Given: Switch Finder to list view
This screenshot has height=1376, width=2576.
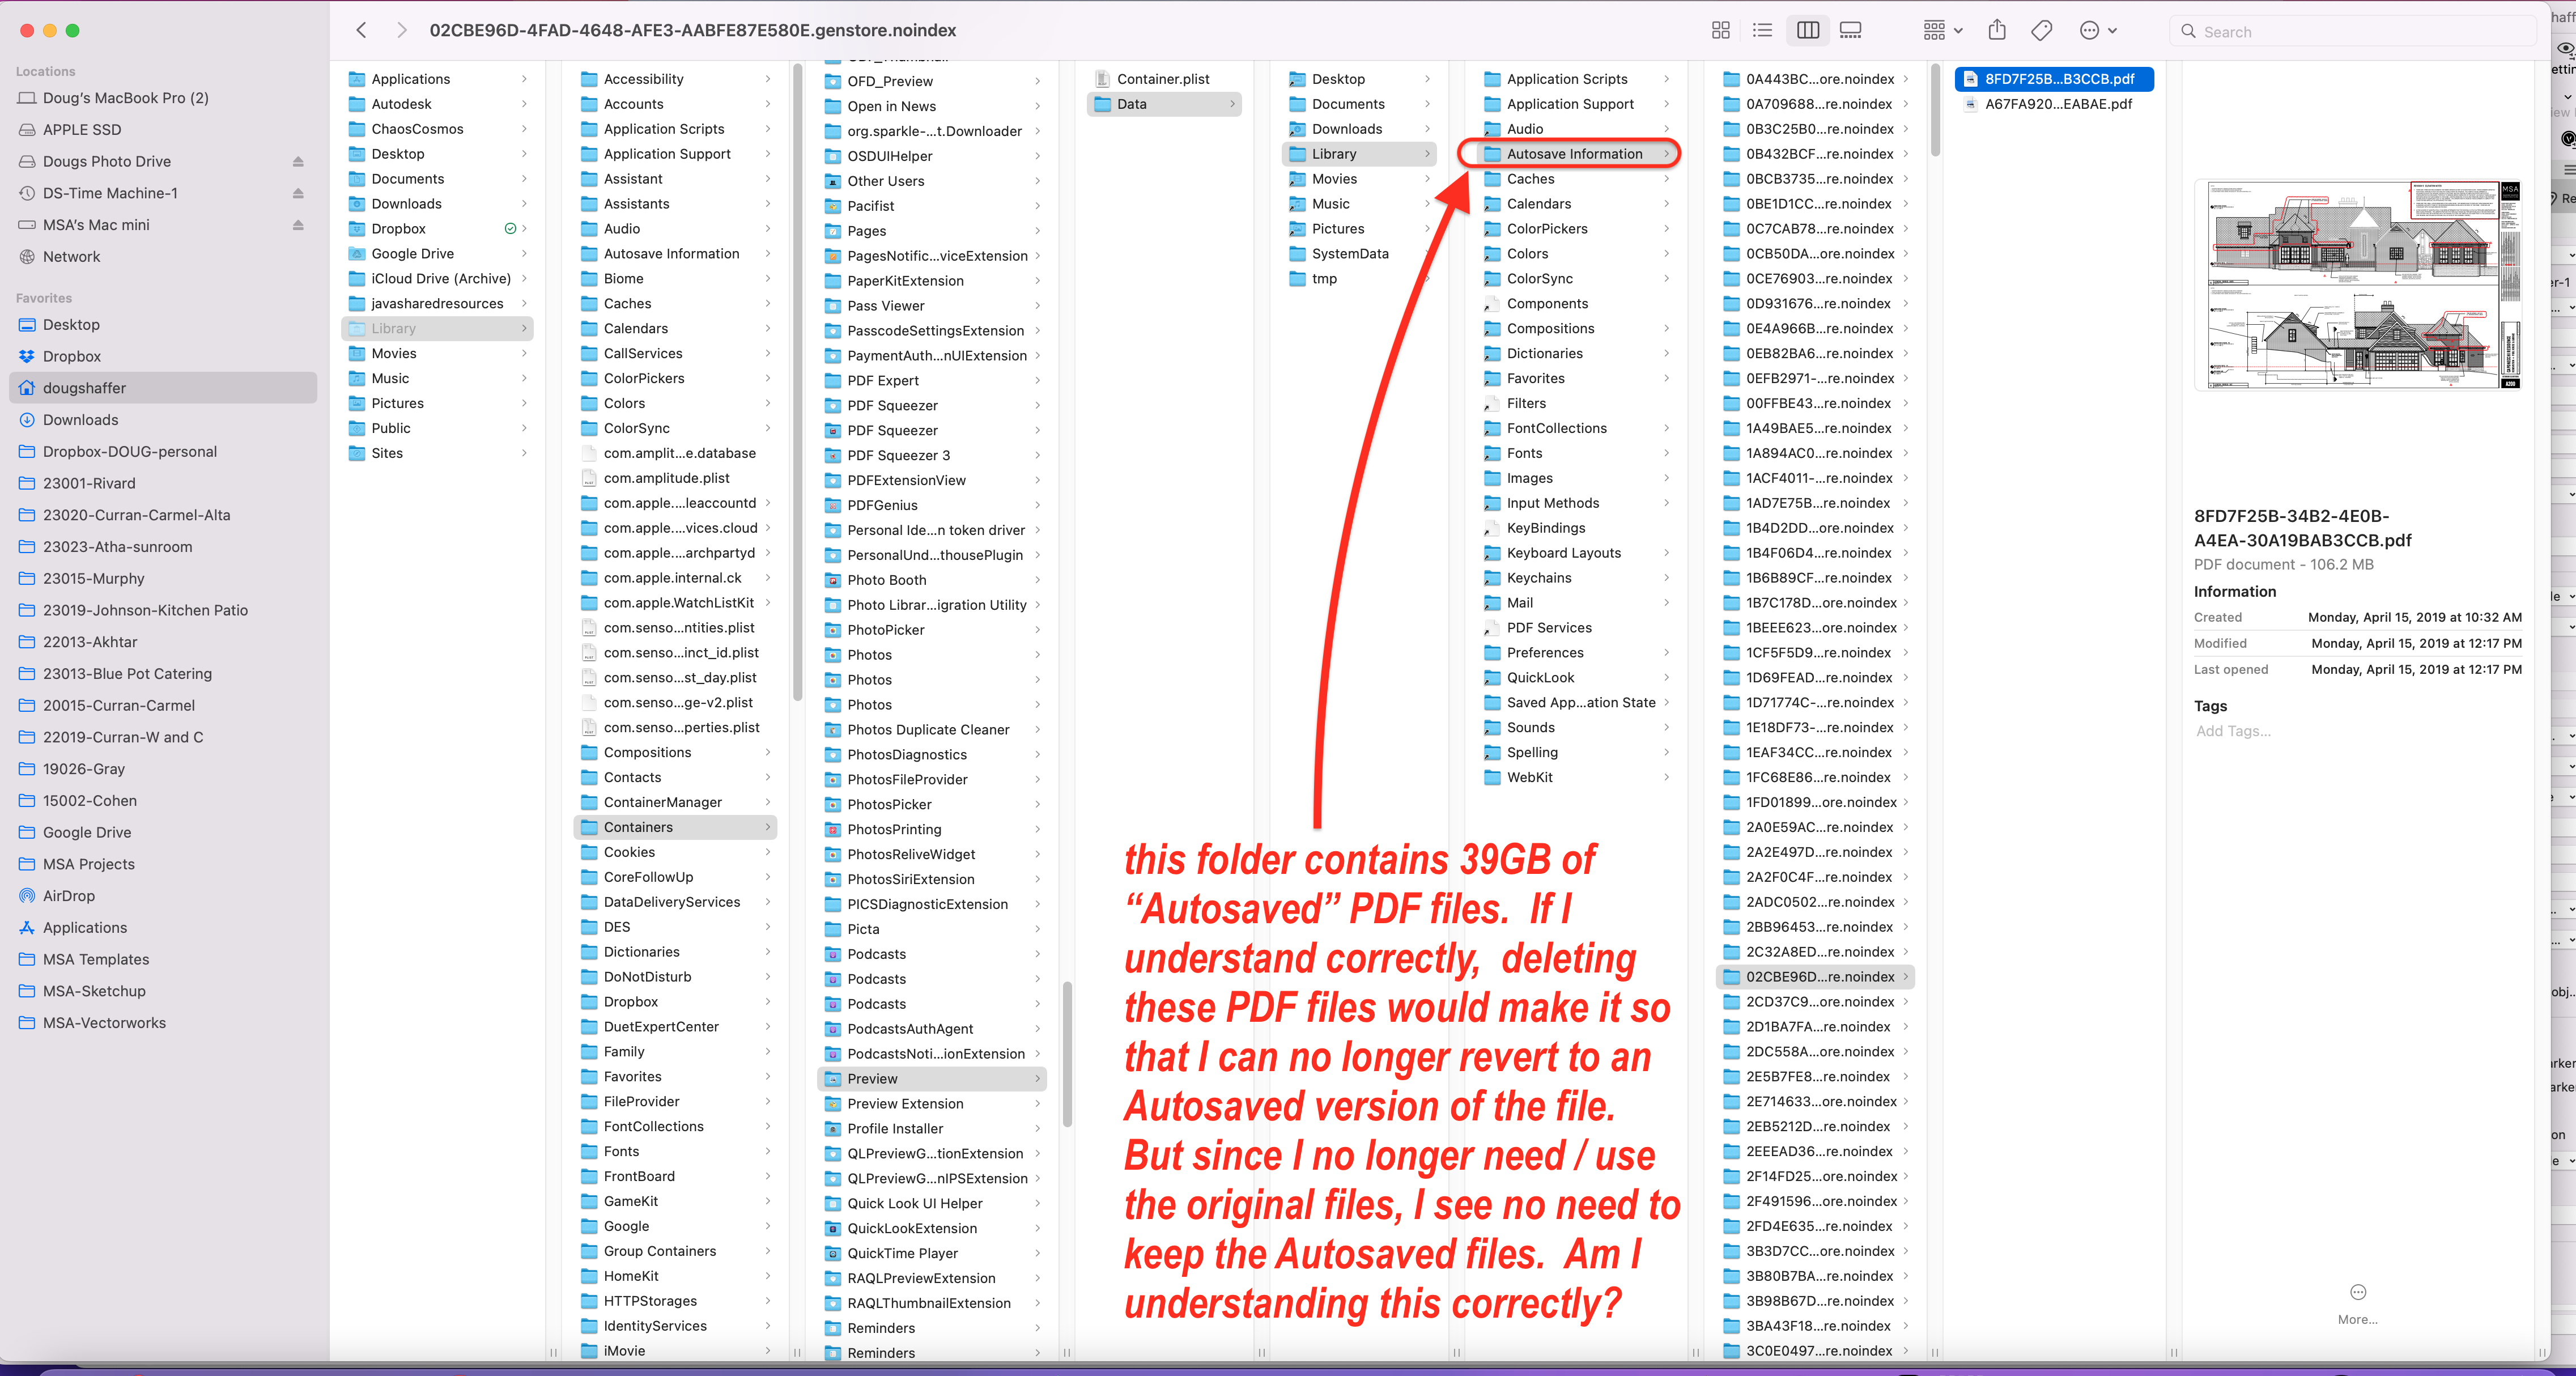Looking at the screenshot, I should tap(1763, 31).
